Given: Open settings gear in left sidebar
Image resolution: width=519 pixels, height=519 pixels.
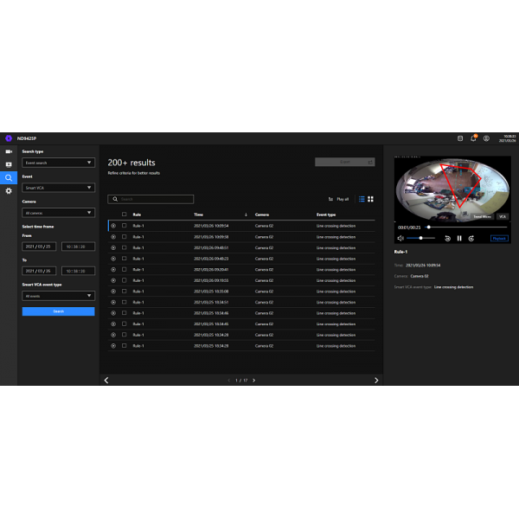Looking at the screenshot, I should pyautogui.click(x=9, y=190).
